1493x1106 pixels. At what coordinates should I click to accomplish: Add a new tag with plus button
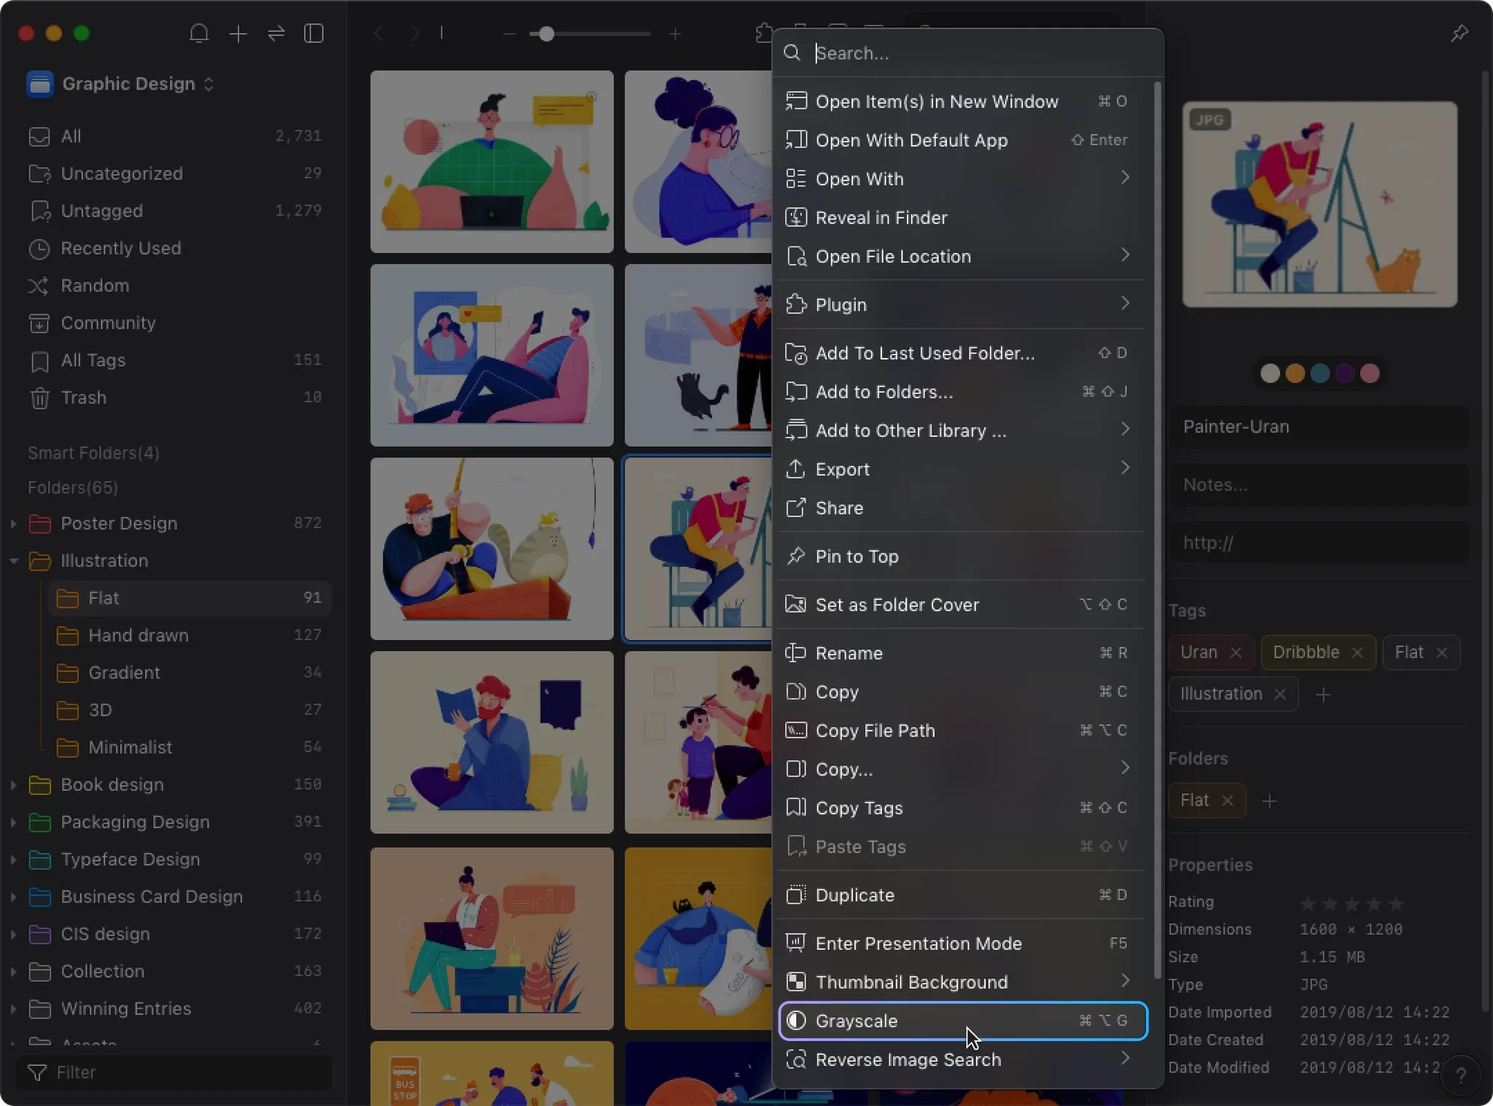point(1323,695)
